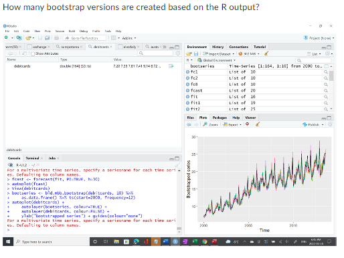Open the File menu

(x=7, y=31)
